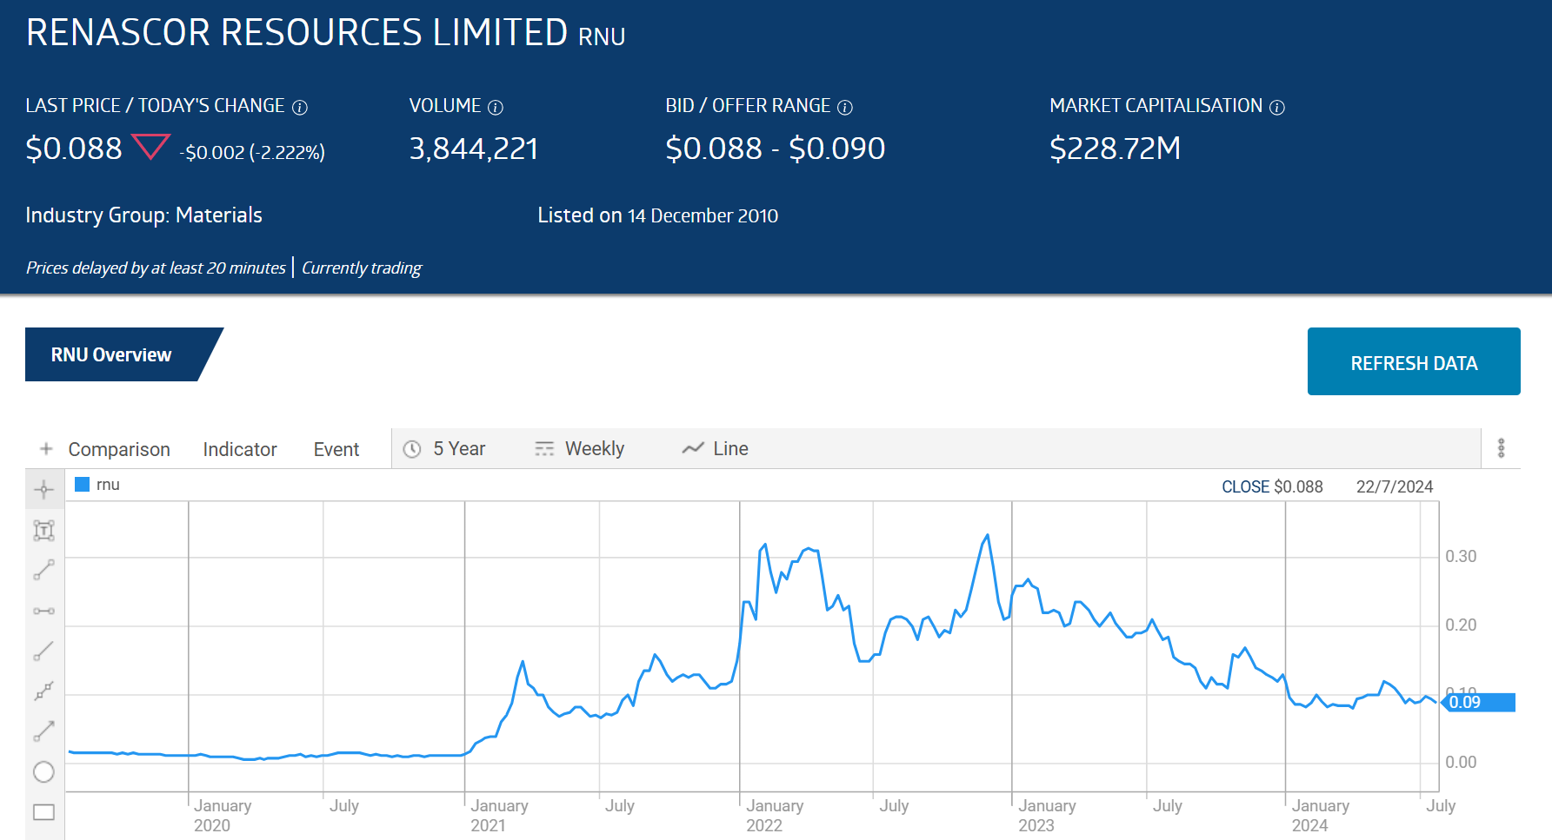
Task: Click the CLOSE $0.088 value
Action: 1272,486
